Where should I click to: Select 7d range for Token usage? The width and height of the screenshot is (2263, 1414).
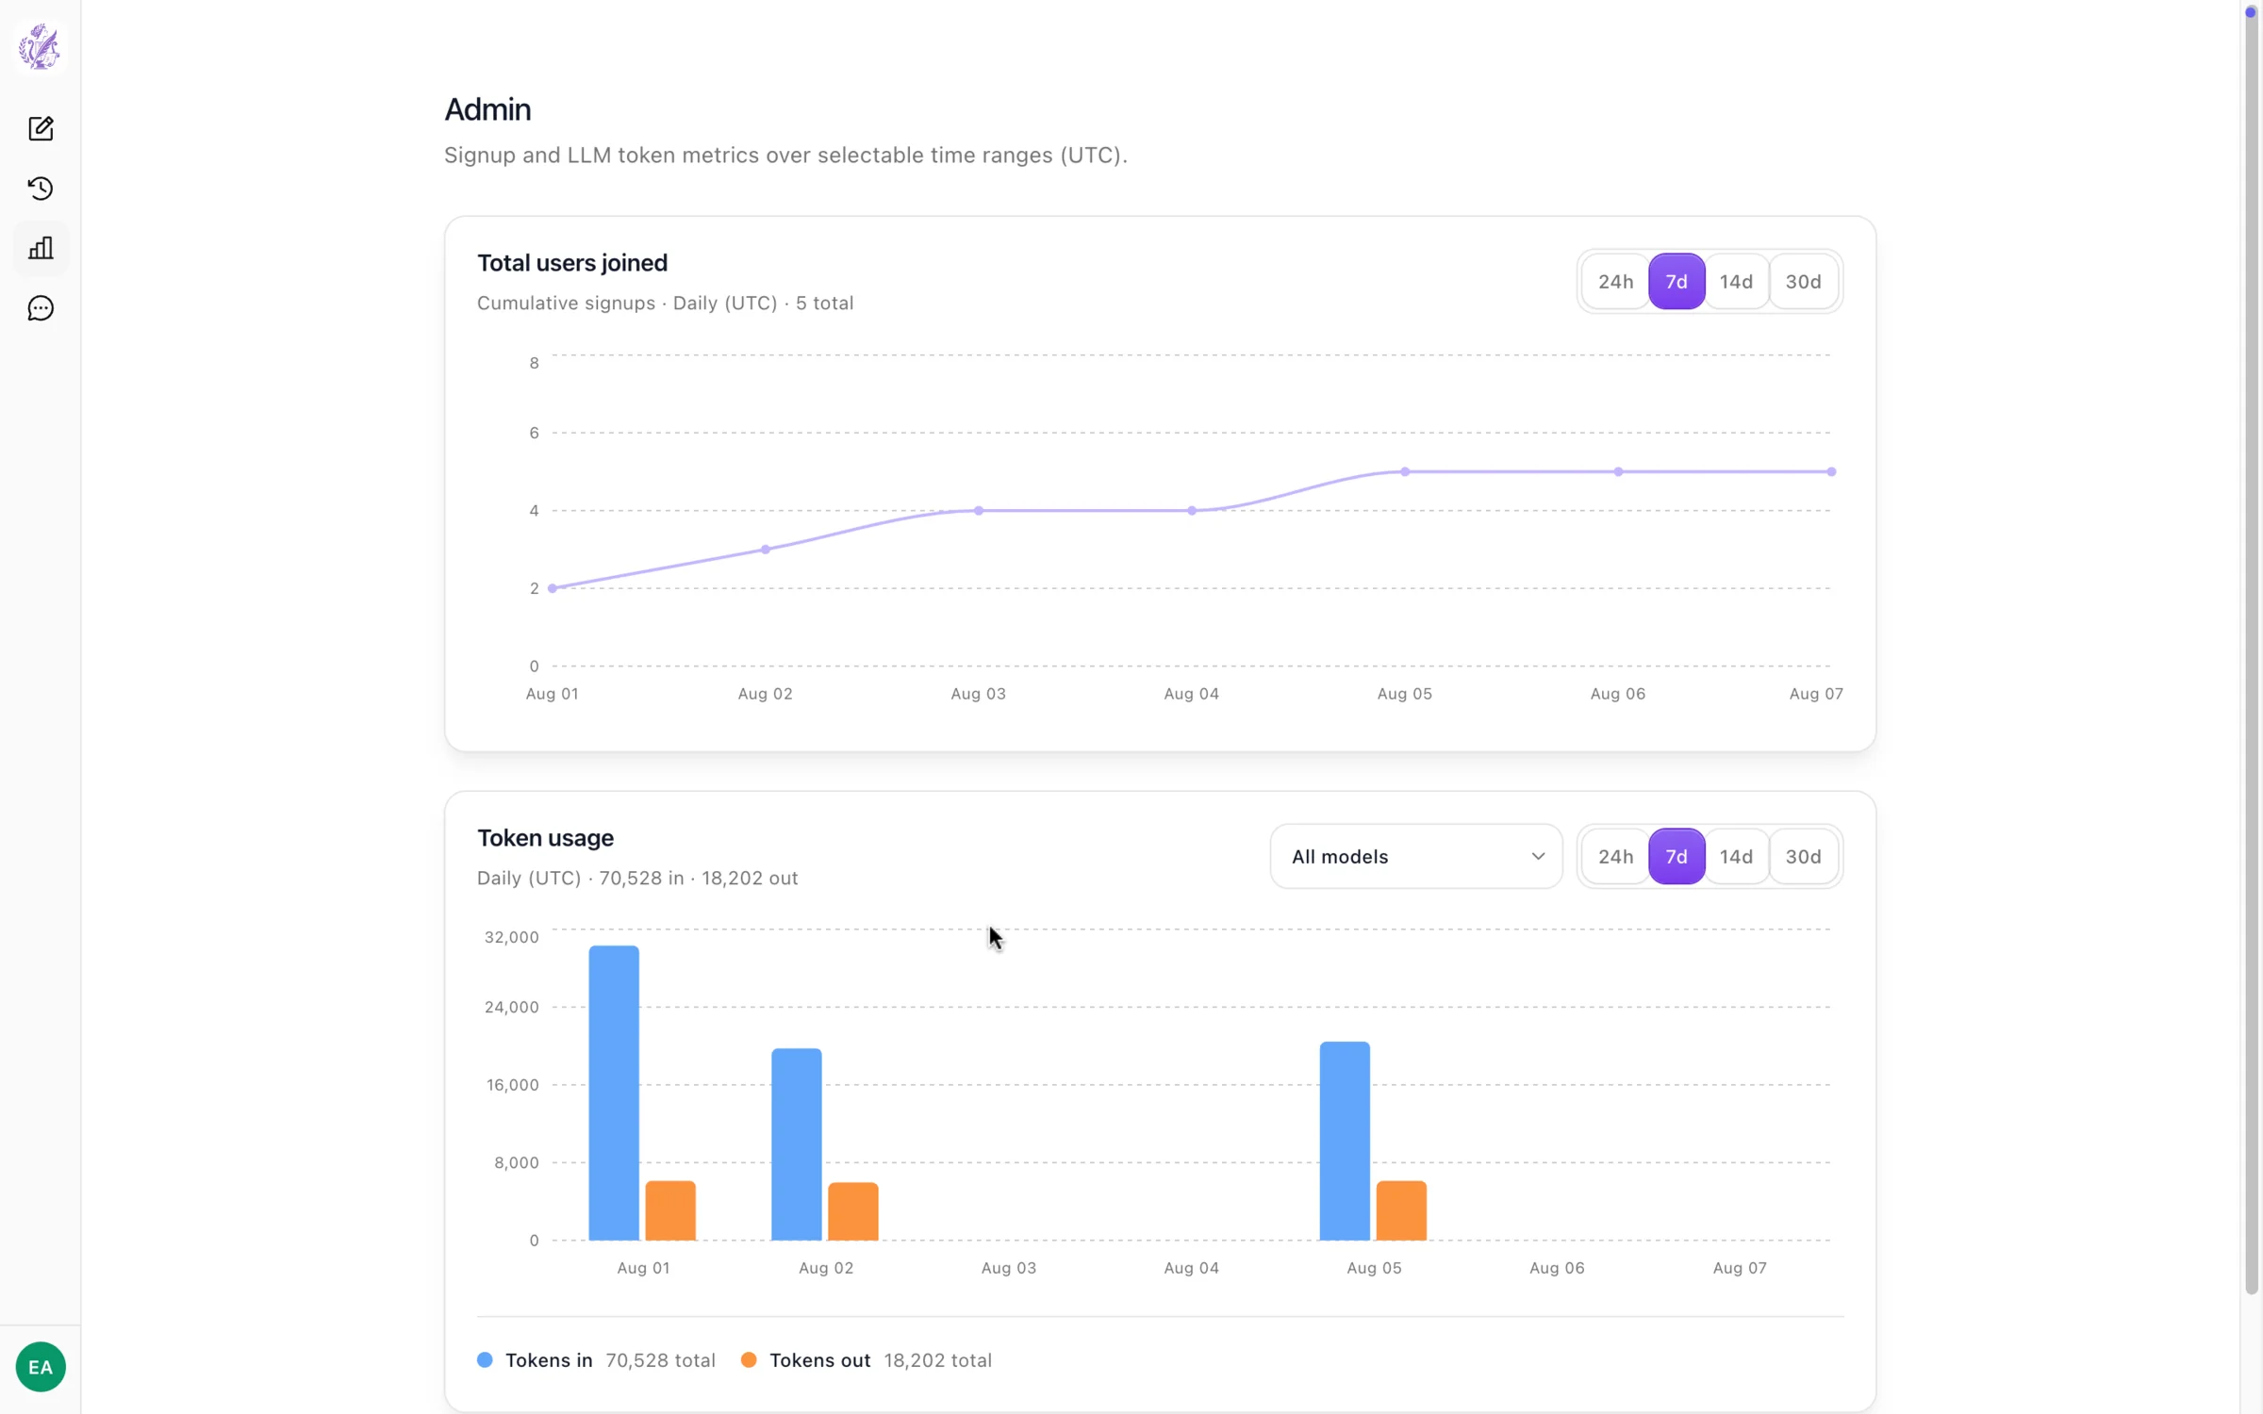(1677, 856)
